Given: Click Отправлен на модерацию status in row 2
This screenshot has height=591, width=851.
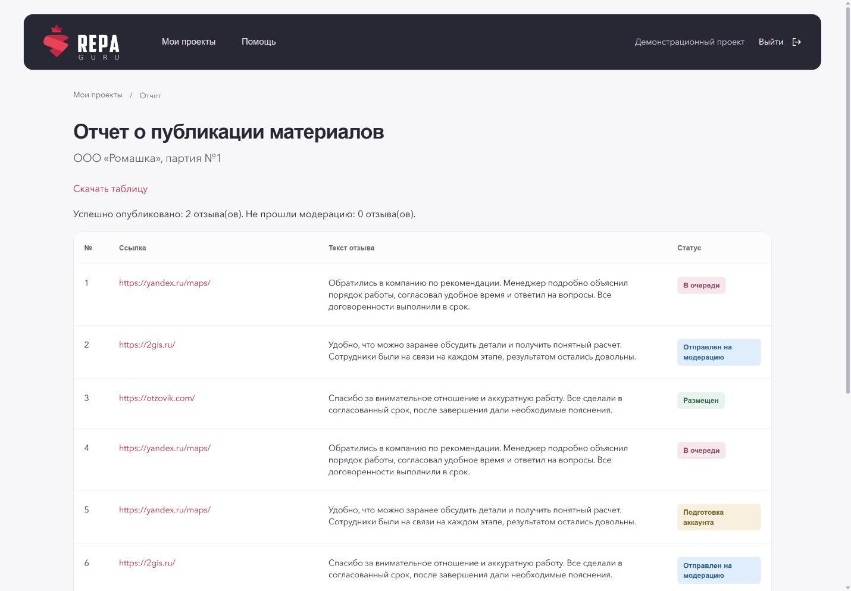Looking at the screenshot, I should (x=719, y=352).
